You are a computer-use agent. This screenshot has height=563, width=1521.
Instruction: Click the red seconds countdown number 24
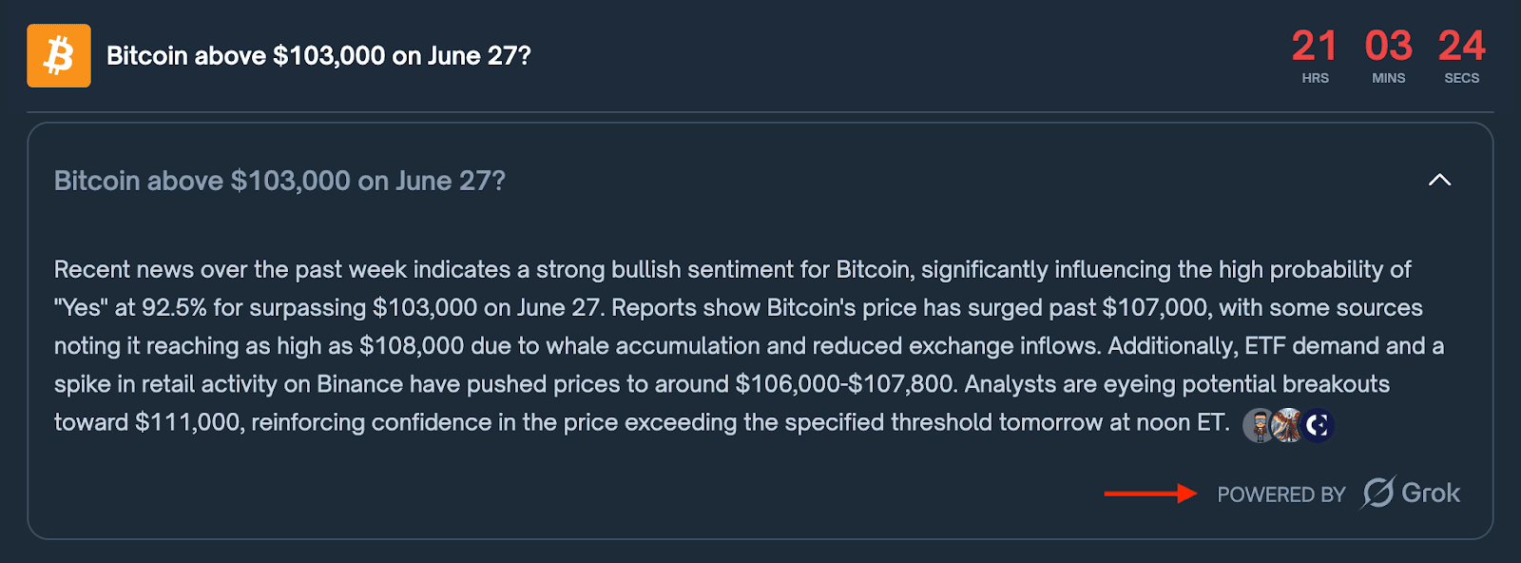click(1461, 46)
